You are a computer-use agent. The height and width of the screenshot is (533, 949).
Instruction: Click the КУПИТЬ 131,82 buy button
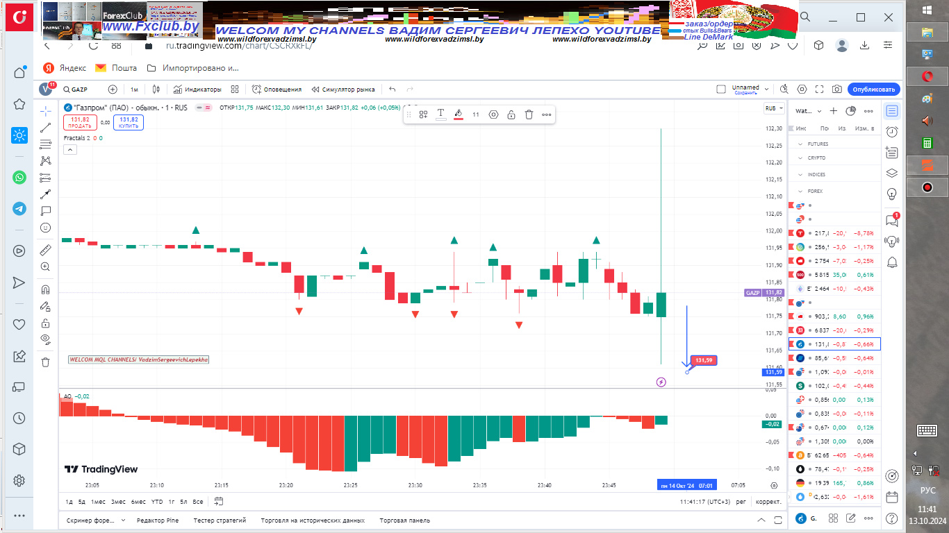[129, 123]
